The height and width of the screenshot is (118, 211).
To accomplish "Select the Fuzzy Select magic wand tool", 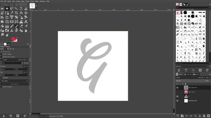I will [x=16, y=9].
